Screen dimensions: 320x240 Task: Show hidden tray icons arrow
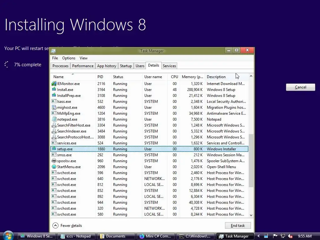(x=258, y=236)
